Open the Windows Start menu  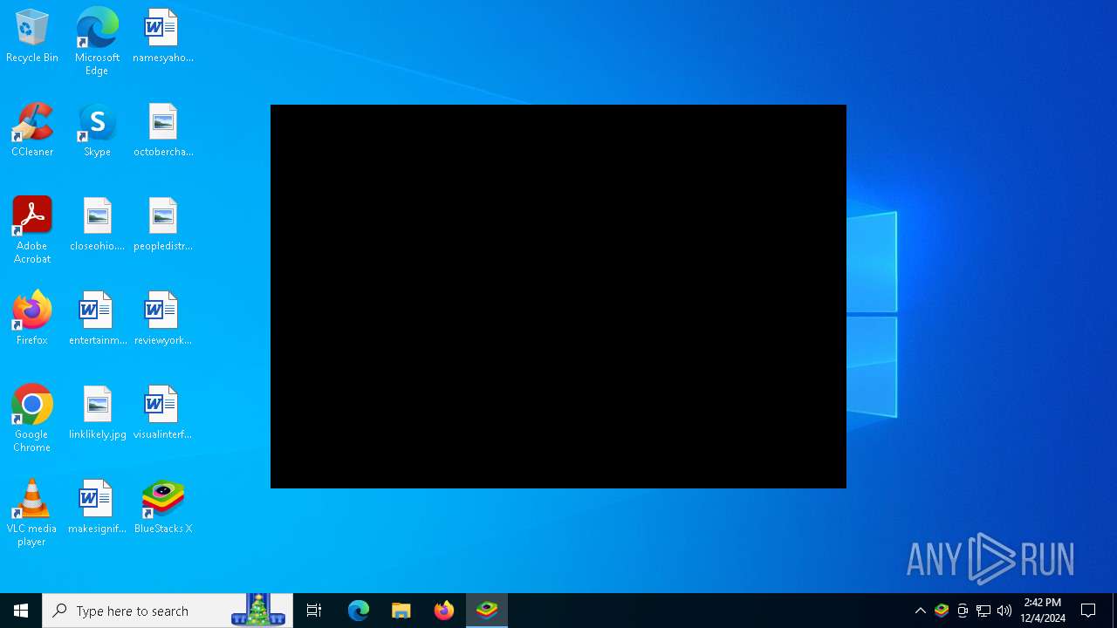click(21, 611)
